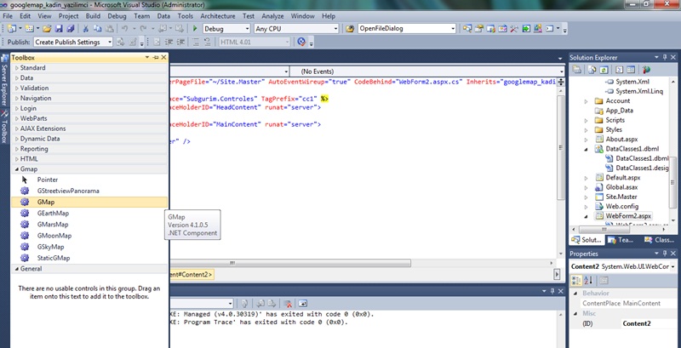
Task: Click the Open File folder icon
Action: 47,29
